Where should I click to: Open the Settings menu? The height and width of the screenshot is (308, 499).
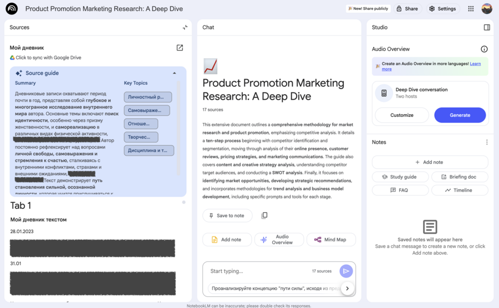coord(442,9)
